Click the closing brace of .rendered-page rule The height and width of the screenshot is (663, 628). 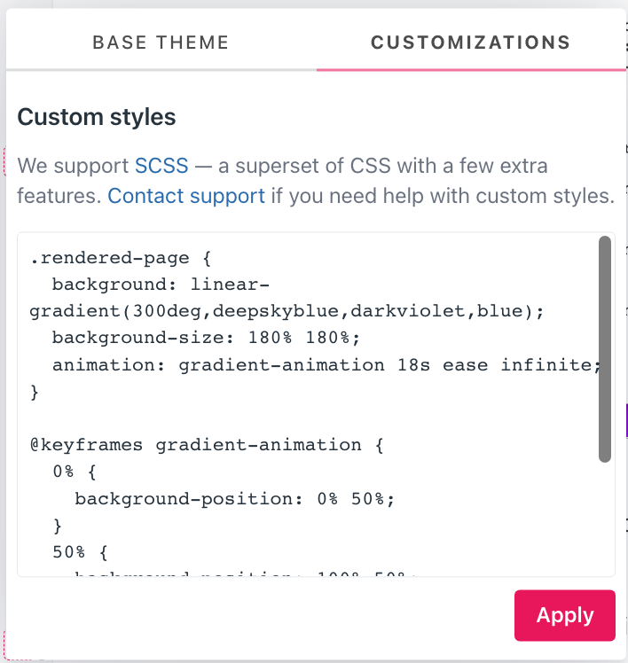[35, 392]
